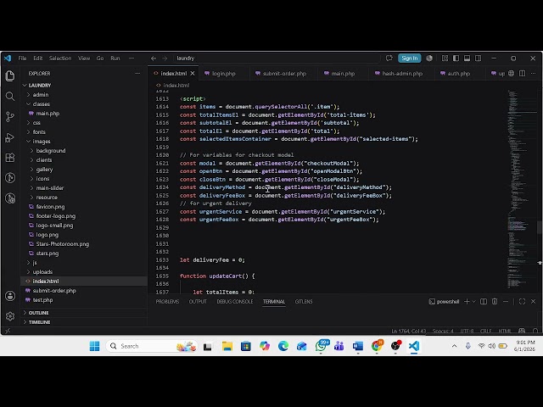Click the Sign In button

(x=410, y=59)
